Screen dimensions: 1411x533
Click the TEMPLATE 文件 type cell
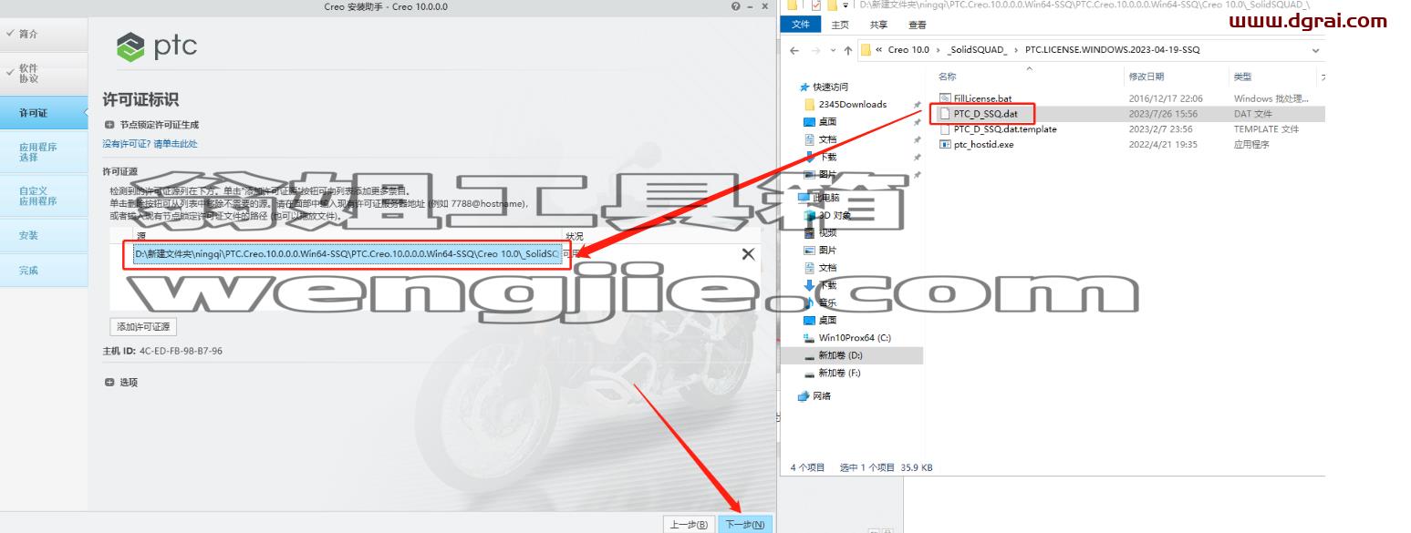tap(1266, 129)
